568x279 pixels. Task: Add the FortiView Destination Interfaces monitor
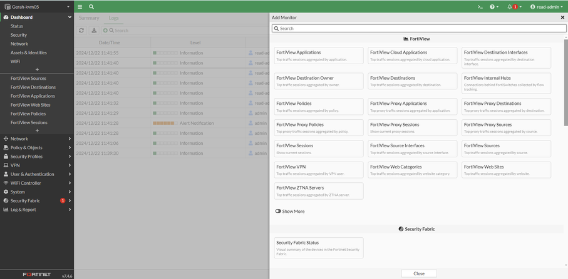point(506,58)
